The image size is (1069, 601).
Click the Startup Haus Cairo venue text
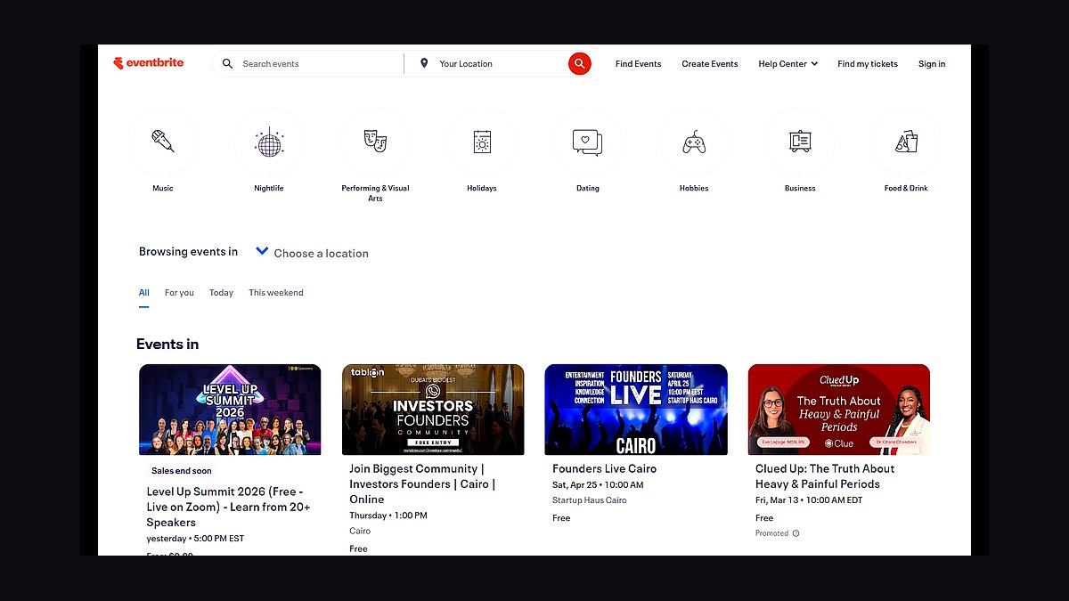pos(590,500)
